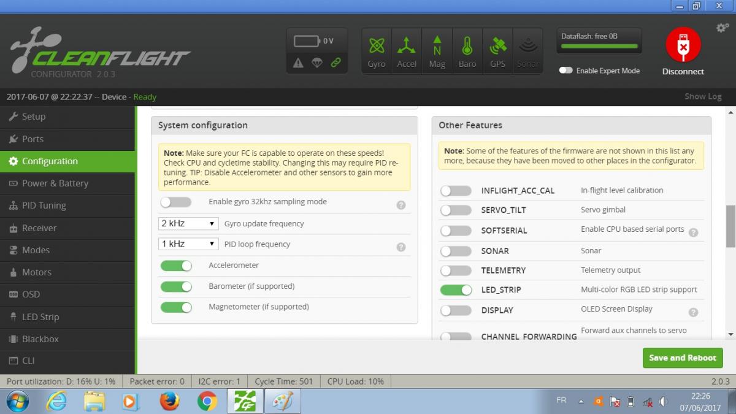736x414 pixels.
Task: Open the PID Tuning tab
Action: point(44,205)
